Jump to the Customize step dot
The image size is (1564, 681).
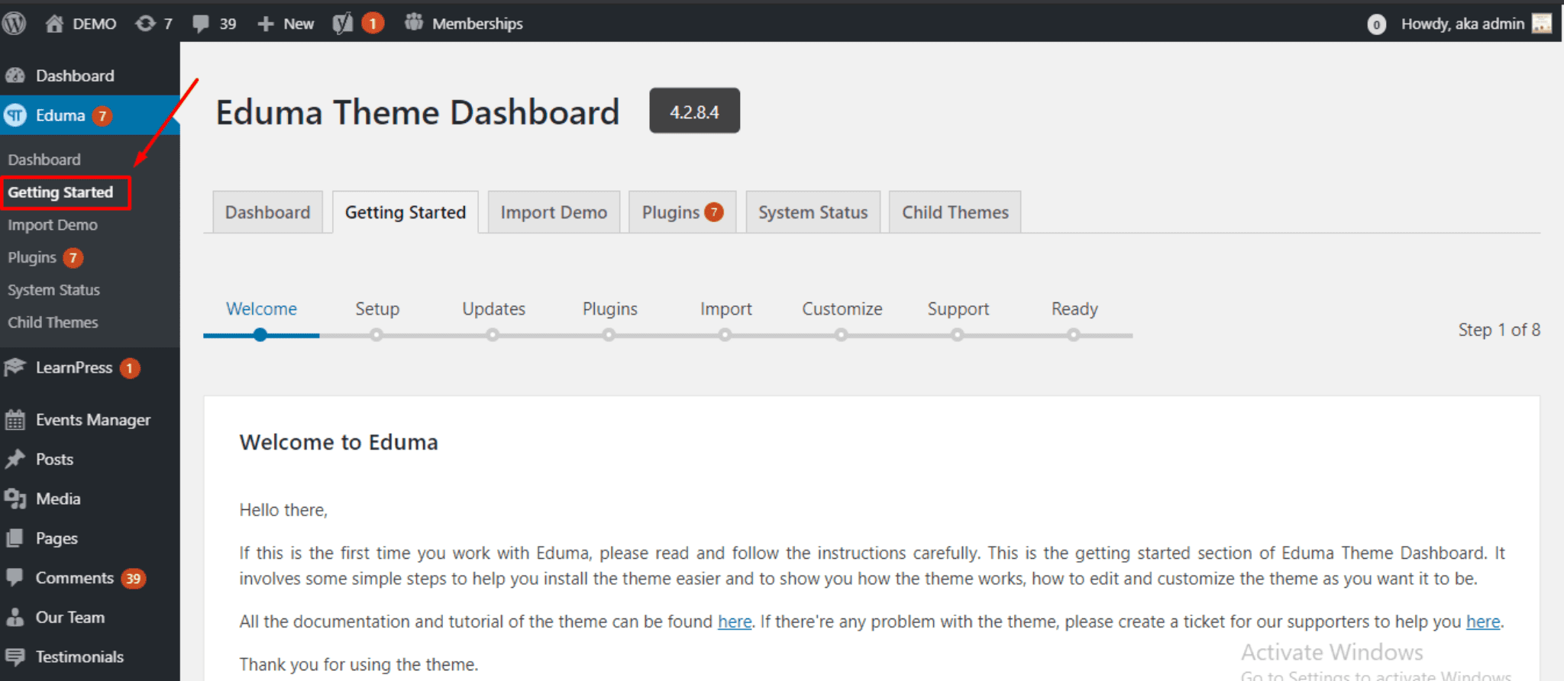[841, 334]
